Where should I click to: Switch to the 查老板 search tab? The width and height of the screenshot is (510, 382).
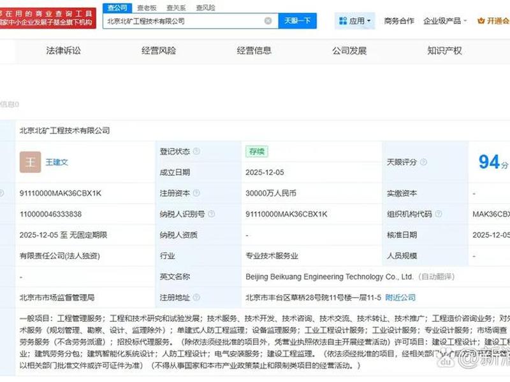[147, 8]
